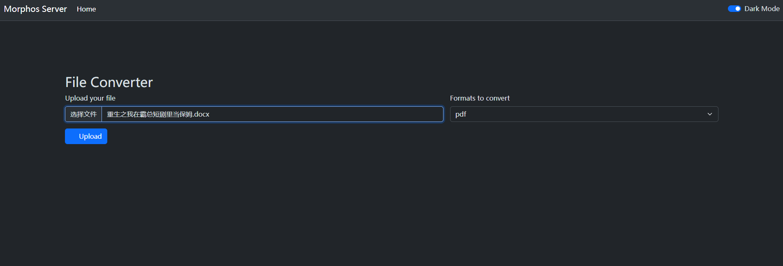Screen dimensions: 783x266
Task: Click the chevron arrow in format selector
Action: pos(709,114)
